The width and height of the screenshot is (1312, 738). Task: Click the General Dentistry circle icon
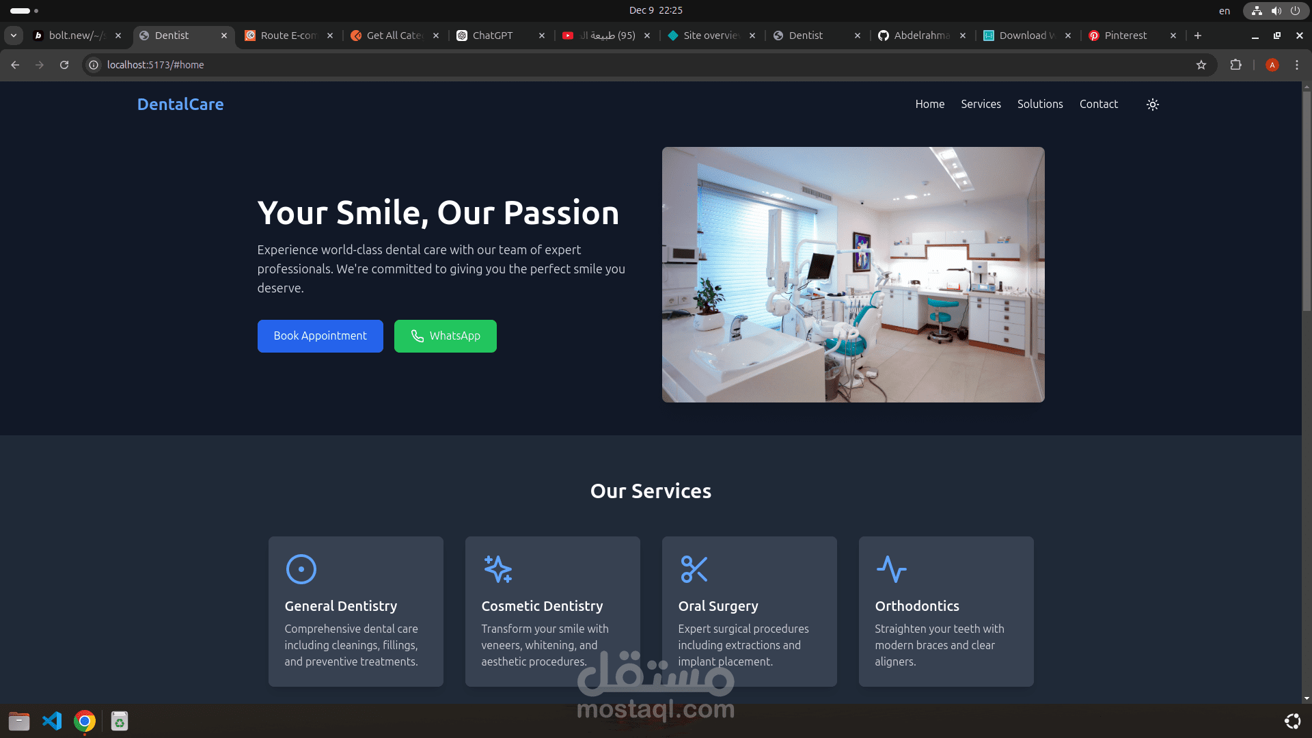tap(301, 569)
